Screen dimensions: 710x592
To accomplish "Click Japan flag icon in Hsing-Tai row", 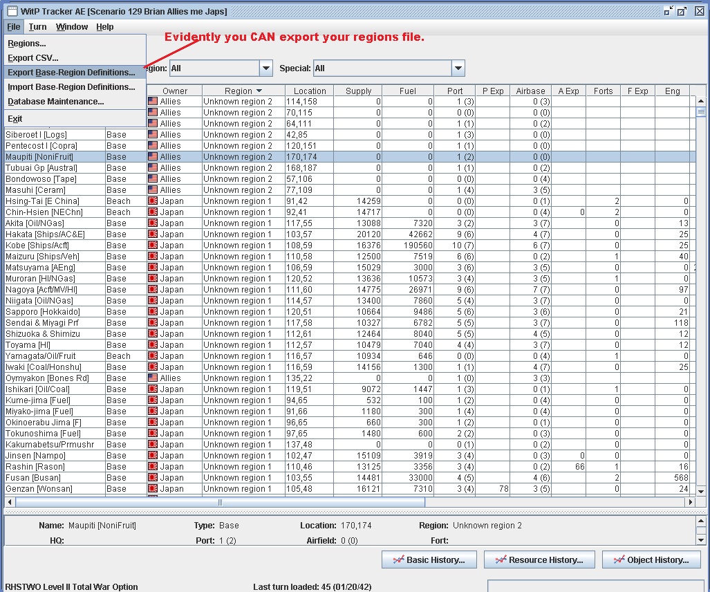I will point(153,201).
